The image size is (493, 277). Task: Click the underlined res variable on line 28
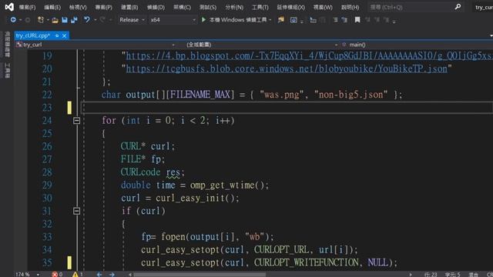click(x=173, y=172)
